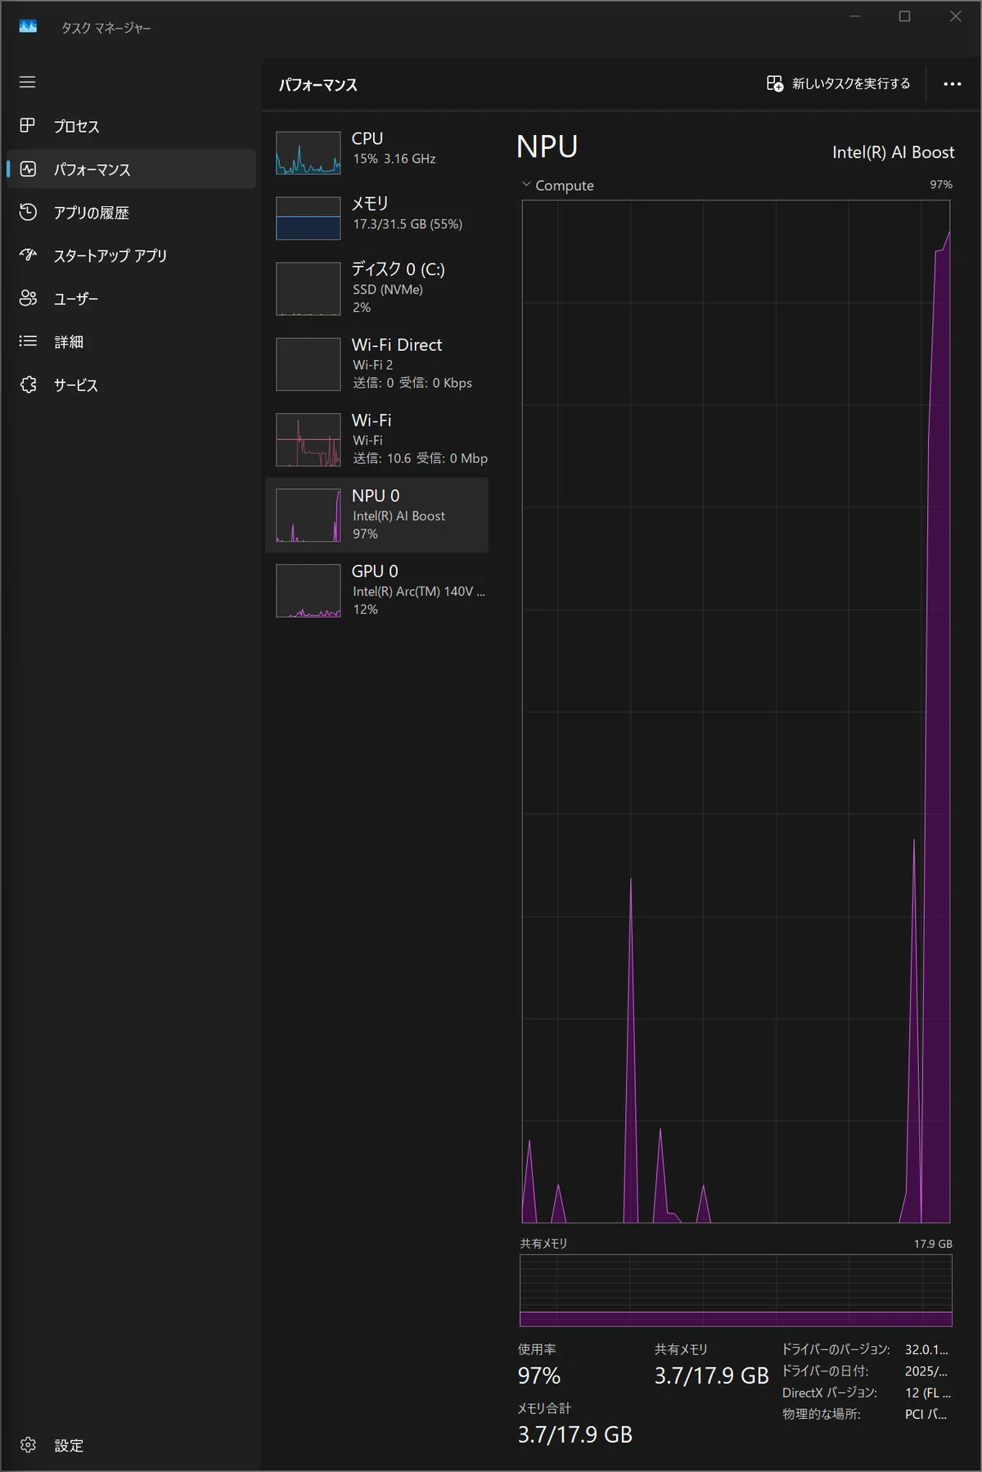Click the メモリ合計 3.7/17.9 GB value

pos(575,1434)
